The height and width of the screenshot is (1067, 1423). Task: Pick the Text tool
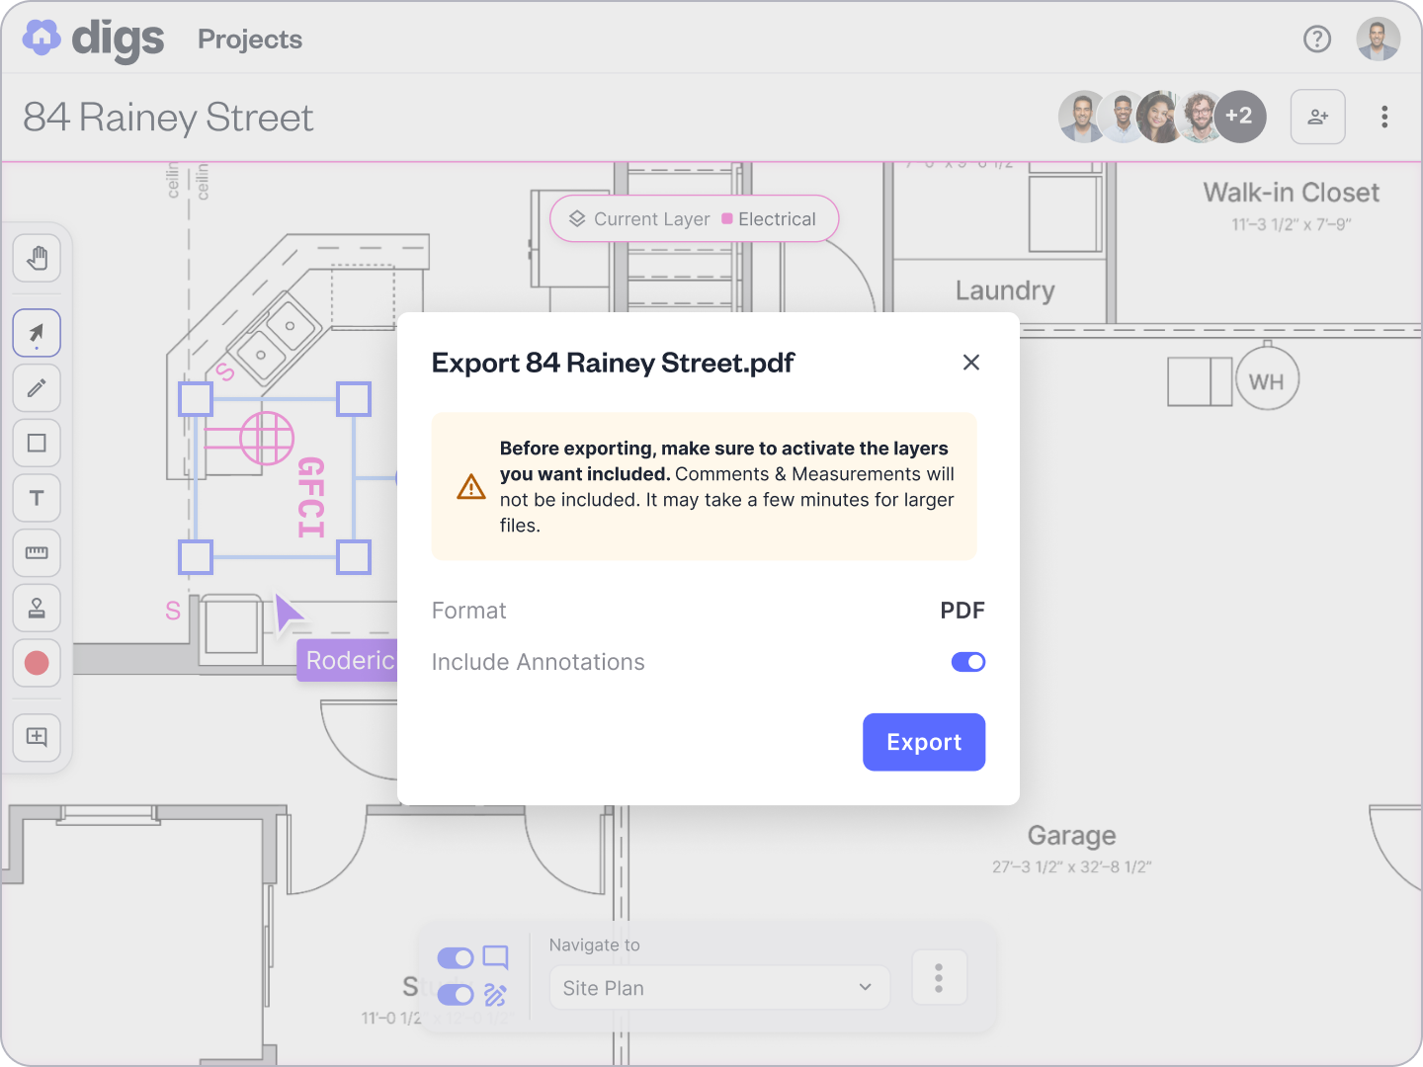(x=37, y=498)
